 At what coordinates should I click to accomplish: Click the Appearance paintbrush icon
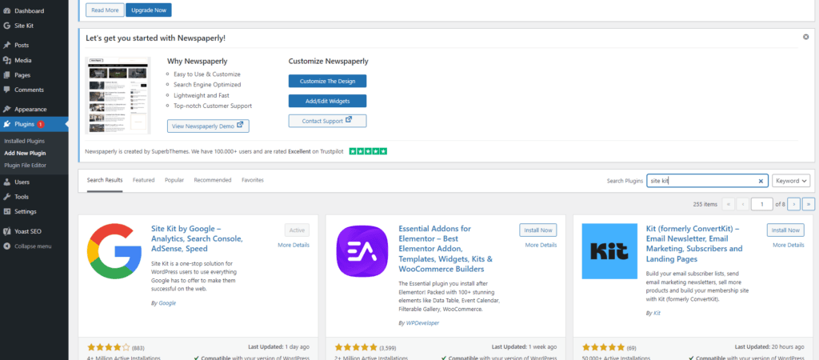point(6,110)
